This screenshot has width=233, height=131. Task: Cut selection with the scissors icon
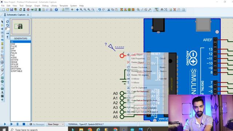[x=108, y=10]
